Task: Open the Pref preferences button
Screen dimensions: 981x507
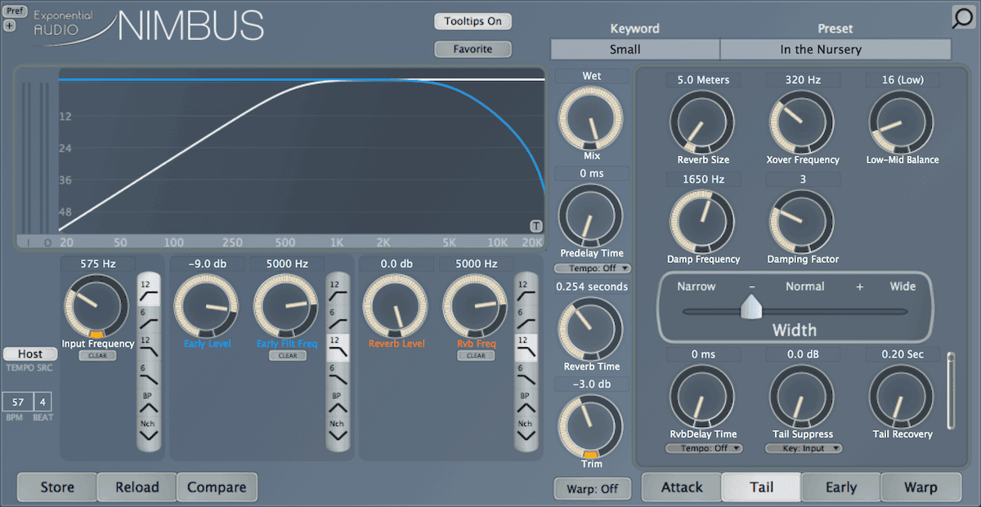Action: point(16,11)
